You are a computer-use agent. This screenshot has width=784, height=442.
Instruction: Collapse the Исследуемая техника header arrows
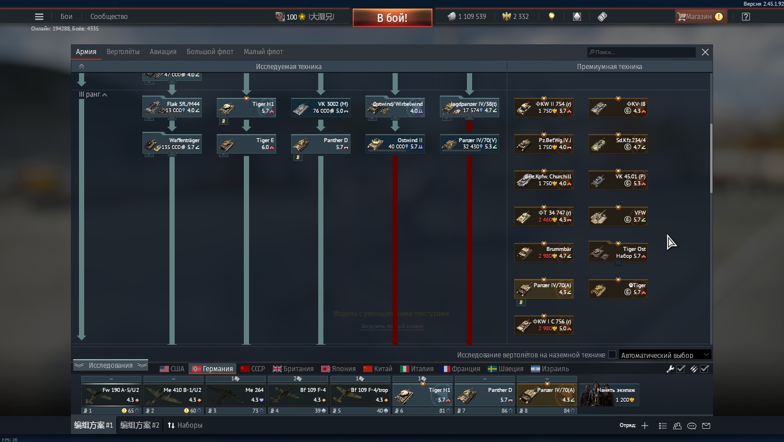[x=81, y=67]
